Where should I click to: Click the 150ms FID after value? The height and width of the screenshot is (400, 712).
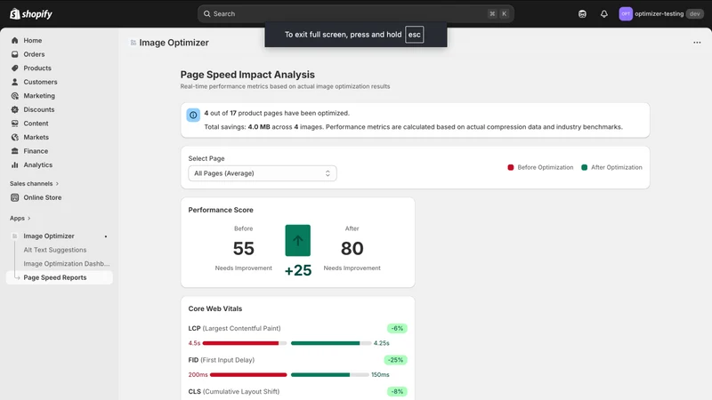point(380,374)
